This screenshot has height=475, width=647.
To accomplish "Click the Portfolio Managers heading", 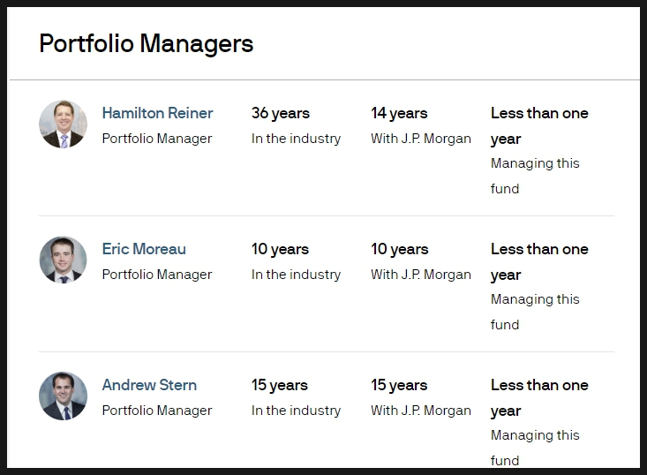I will pos(146,44).
